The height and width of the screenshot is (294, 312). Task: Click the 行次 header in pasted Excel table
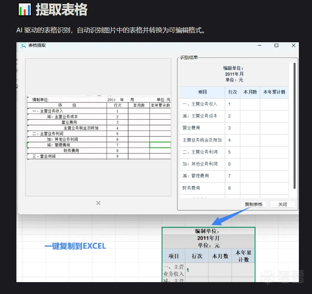coord(197,256)
